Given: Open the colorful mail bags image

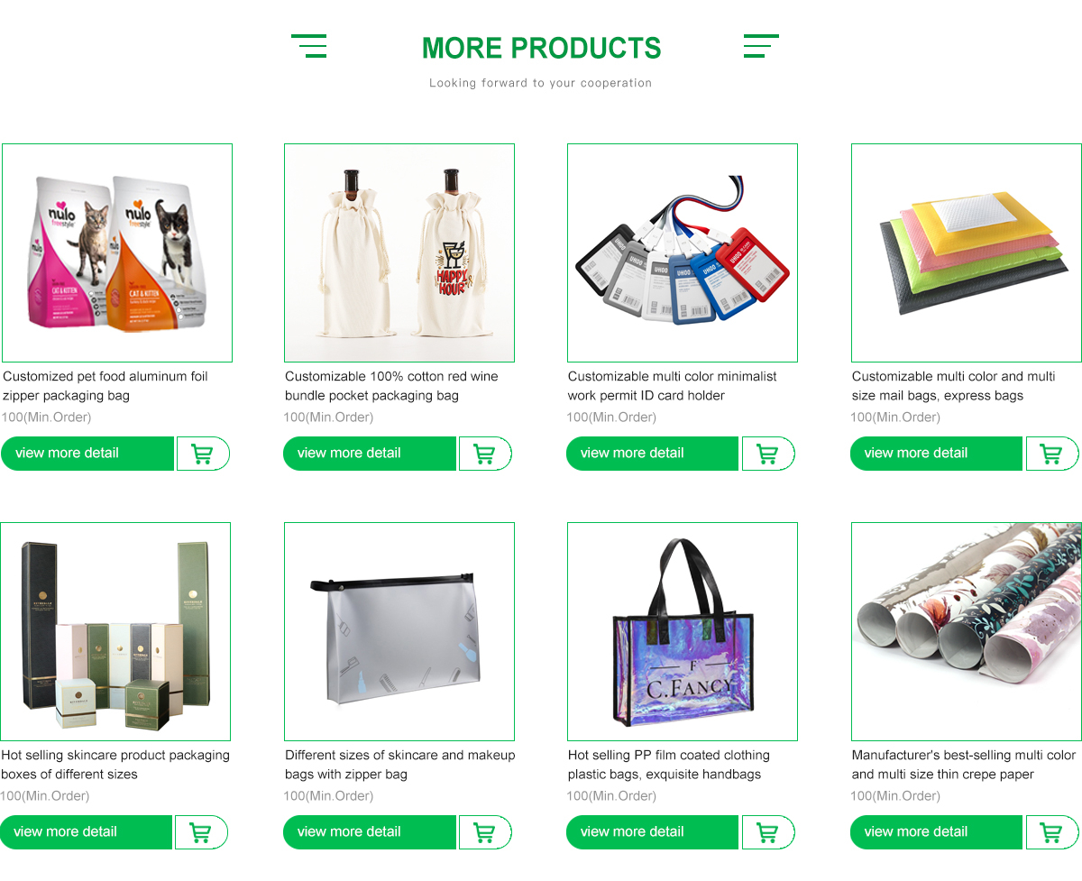Looking at the screenshot, I should tap(967, 253).
